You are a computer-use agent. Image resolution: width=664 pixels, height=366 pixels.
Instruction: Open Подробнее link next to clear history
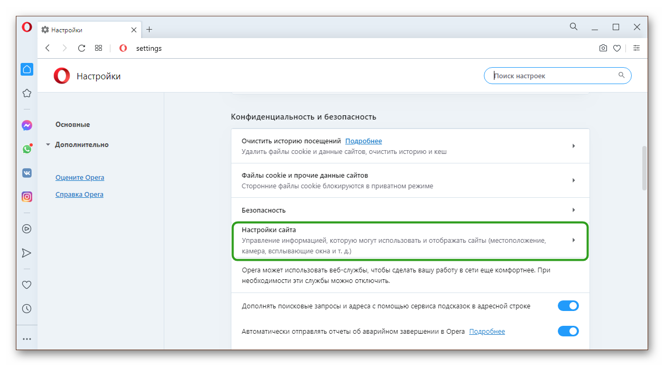pyautogui.click(x=363, y=141)
